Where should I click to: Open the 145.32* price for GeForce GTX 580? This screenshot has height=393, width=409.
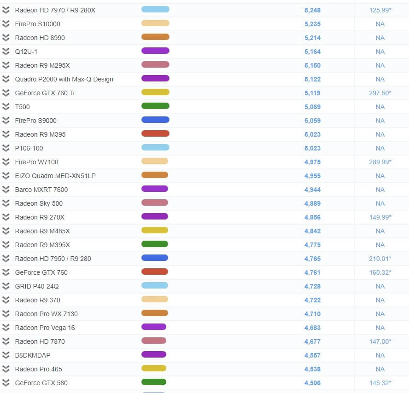[380, 383]
